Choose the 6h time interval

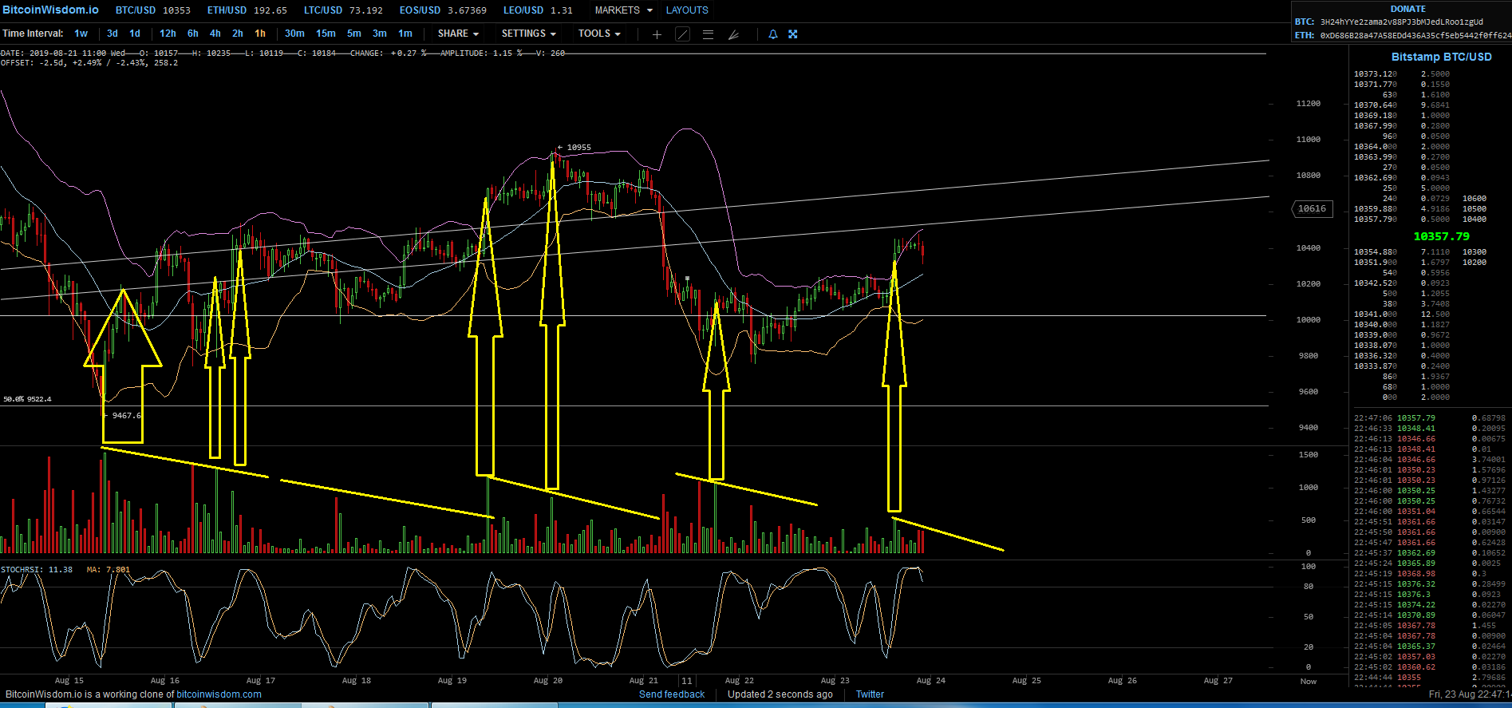(193, 34)
